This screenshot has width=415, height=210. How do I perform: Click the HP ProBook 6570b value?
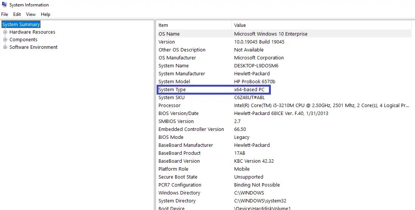pyautogui.click(x=255, y=82)
